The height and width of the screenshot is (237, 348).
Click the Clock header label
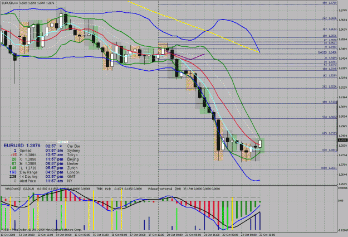(63, 142)
